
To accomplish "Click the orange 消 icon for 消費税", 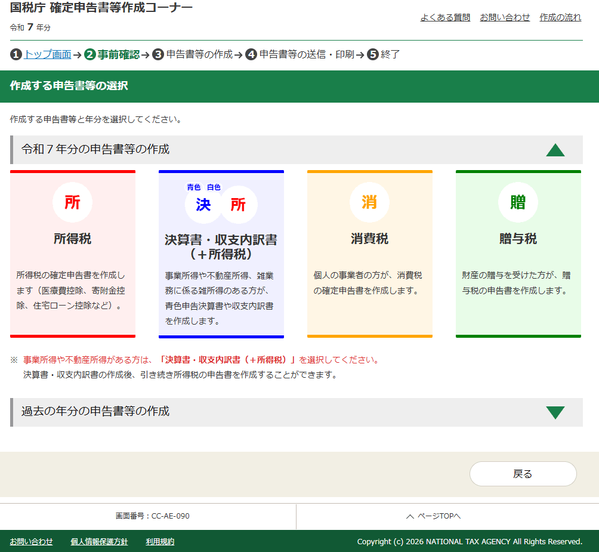I will click(x=370, y=203).
